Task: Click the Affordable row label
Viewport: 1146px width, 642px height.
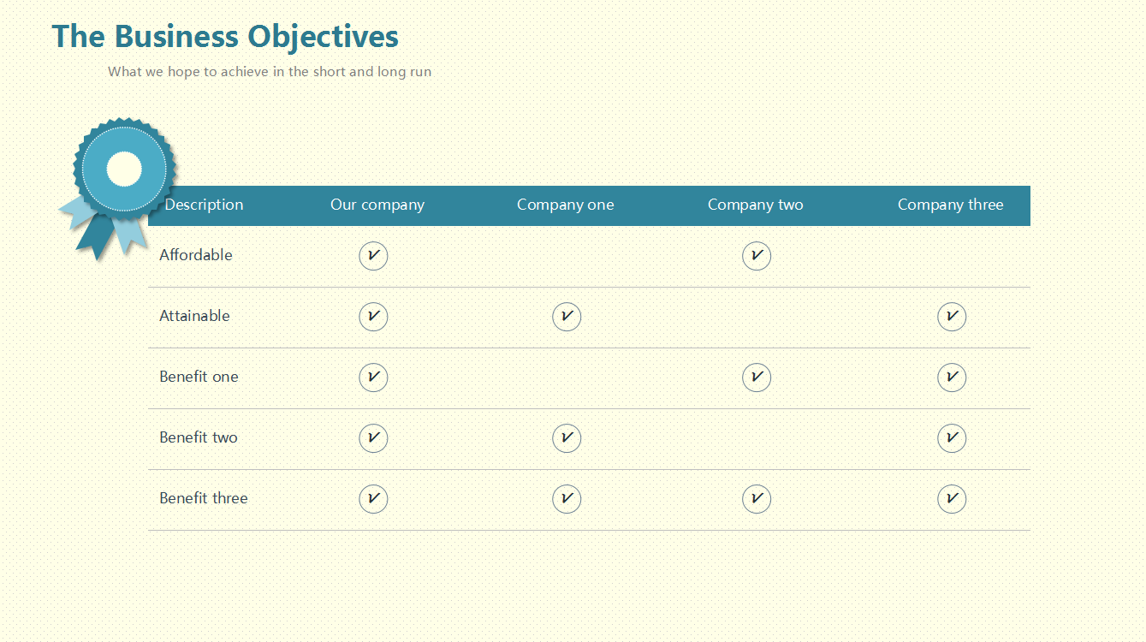Action: point(196,255)
